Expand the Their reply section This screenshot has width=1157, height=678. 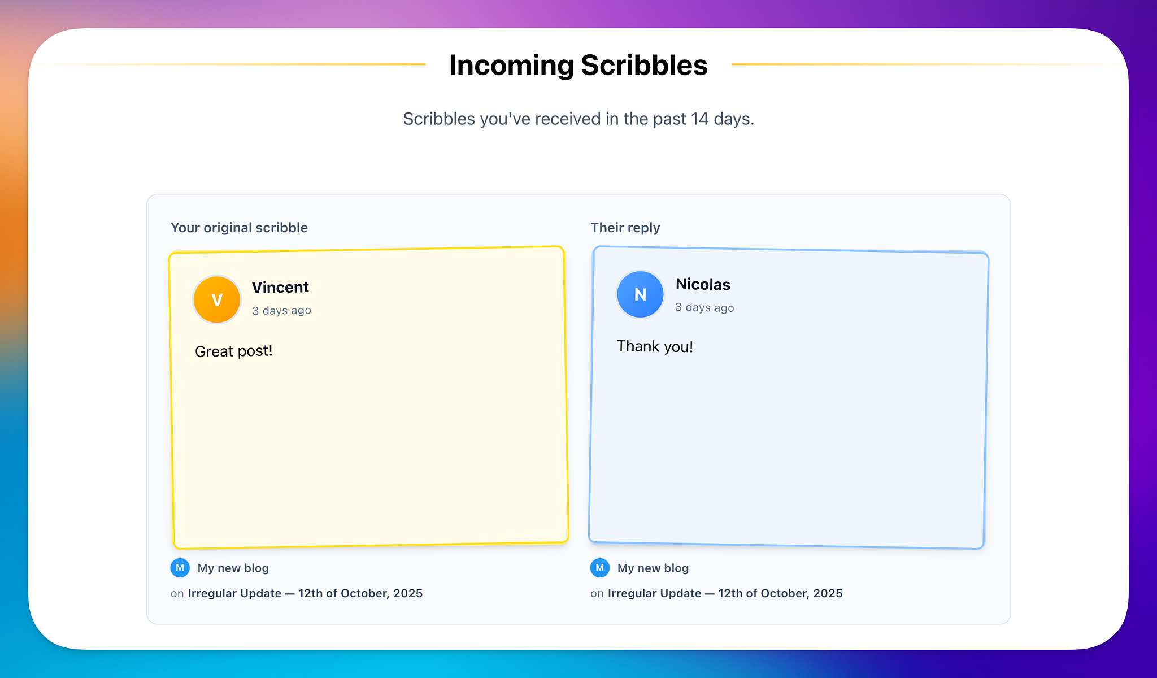point(625,228)
